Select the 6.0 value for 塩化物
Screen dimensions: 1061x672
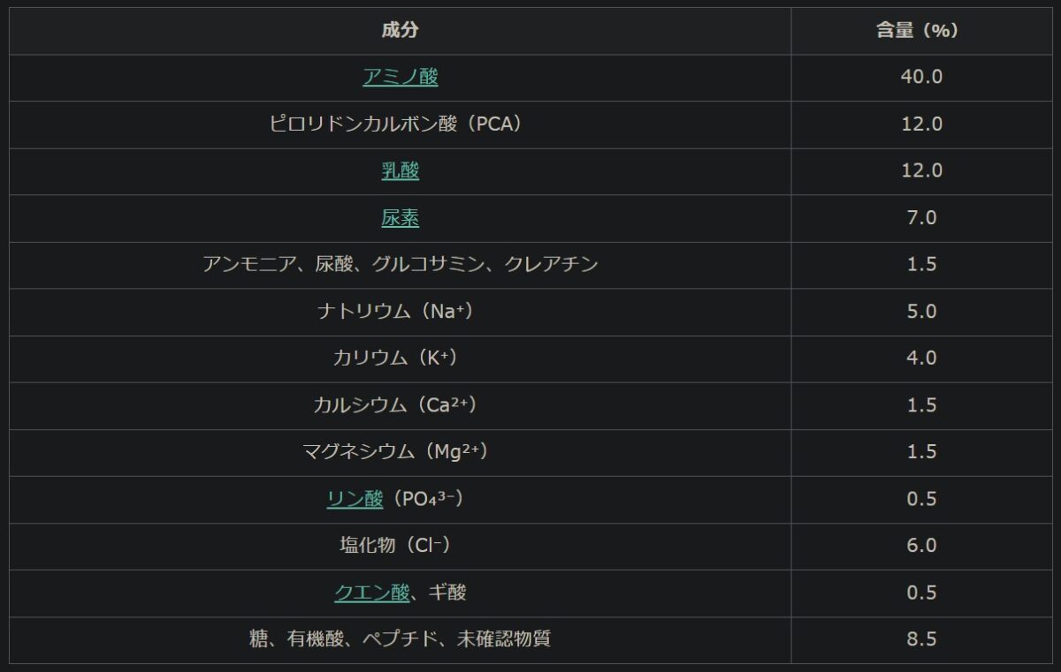coord(921,546)
